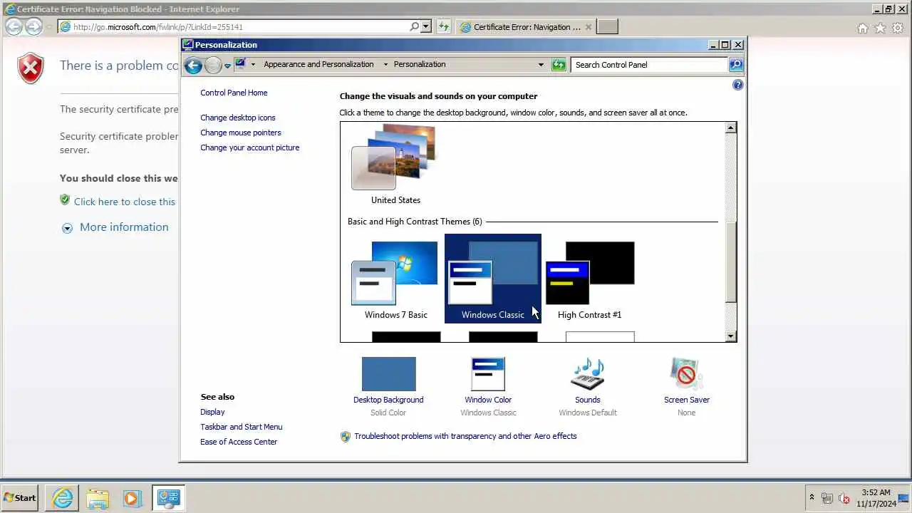Click the Personalization back arrow button
The image size is (912, 513).
click(193, 66)
